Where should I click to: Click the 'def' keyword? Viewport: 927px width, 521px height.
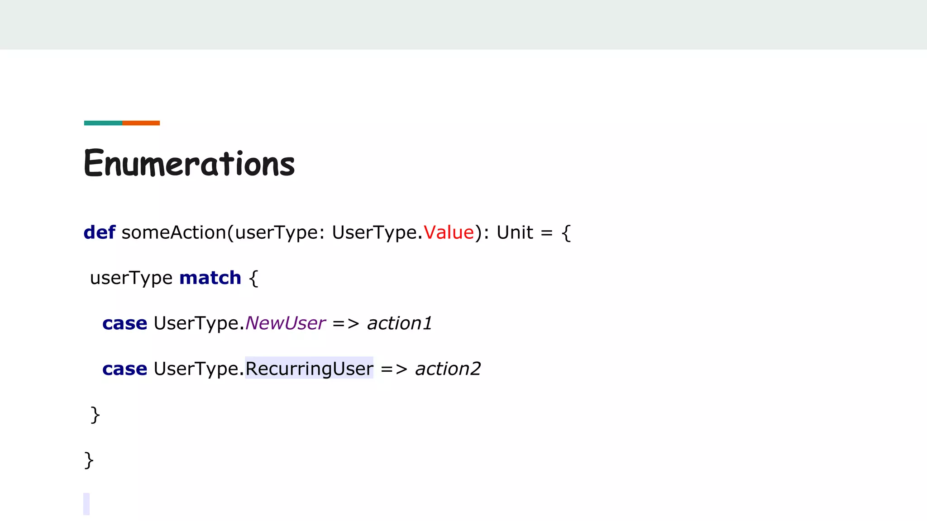click(100, 232)
